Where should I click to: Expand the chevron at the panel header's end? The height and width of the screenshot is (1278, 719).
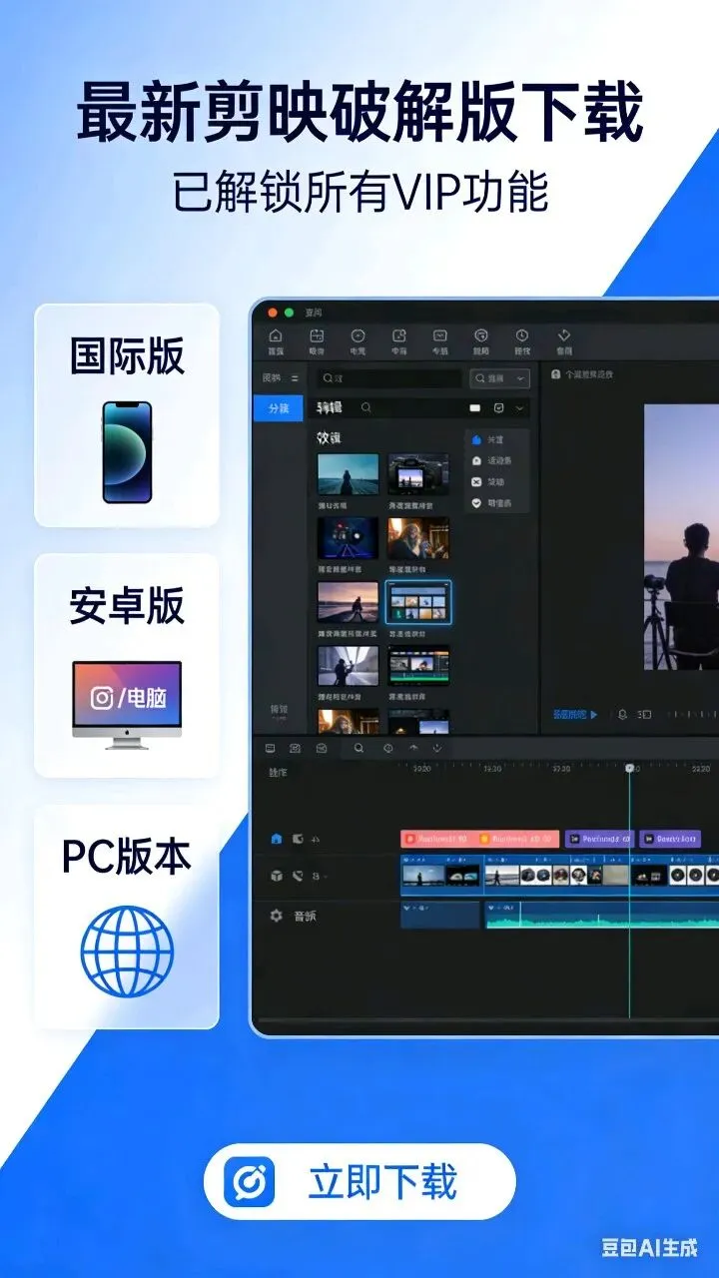pos(520,408)
